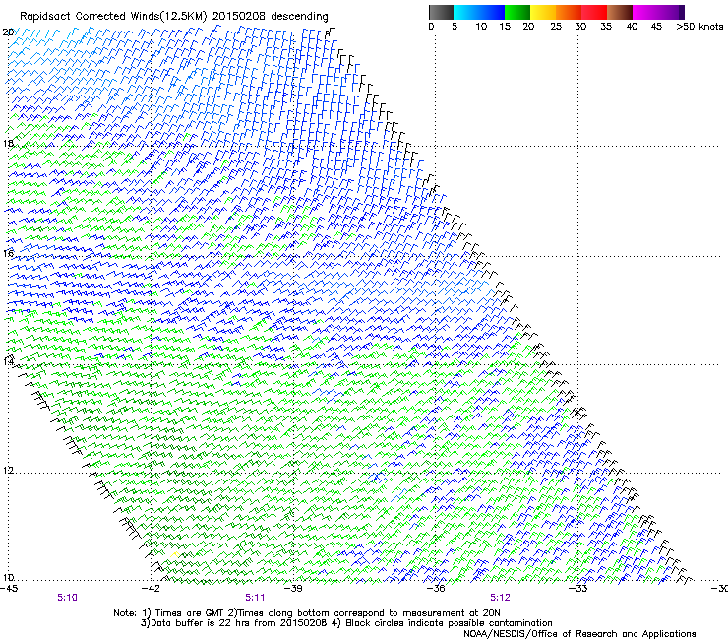This screenshot has height=640, width=728.
Task: Click the magenta 40-45 knots legend segment
Action: [x=645, y=12]
